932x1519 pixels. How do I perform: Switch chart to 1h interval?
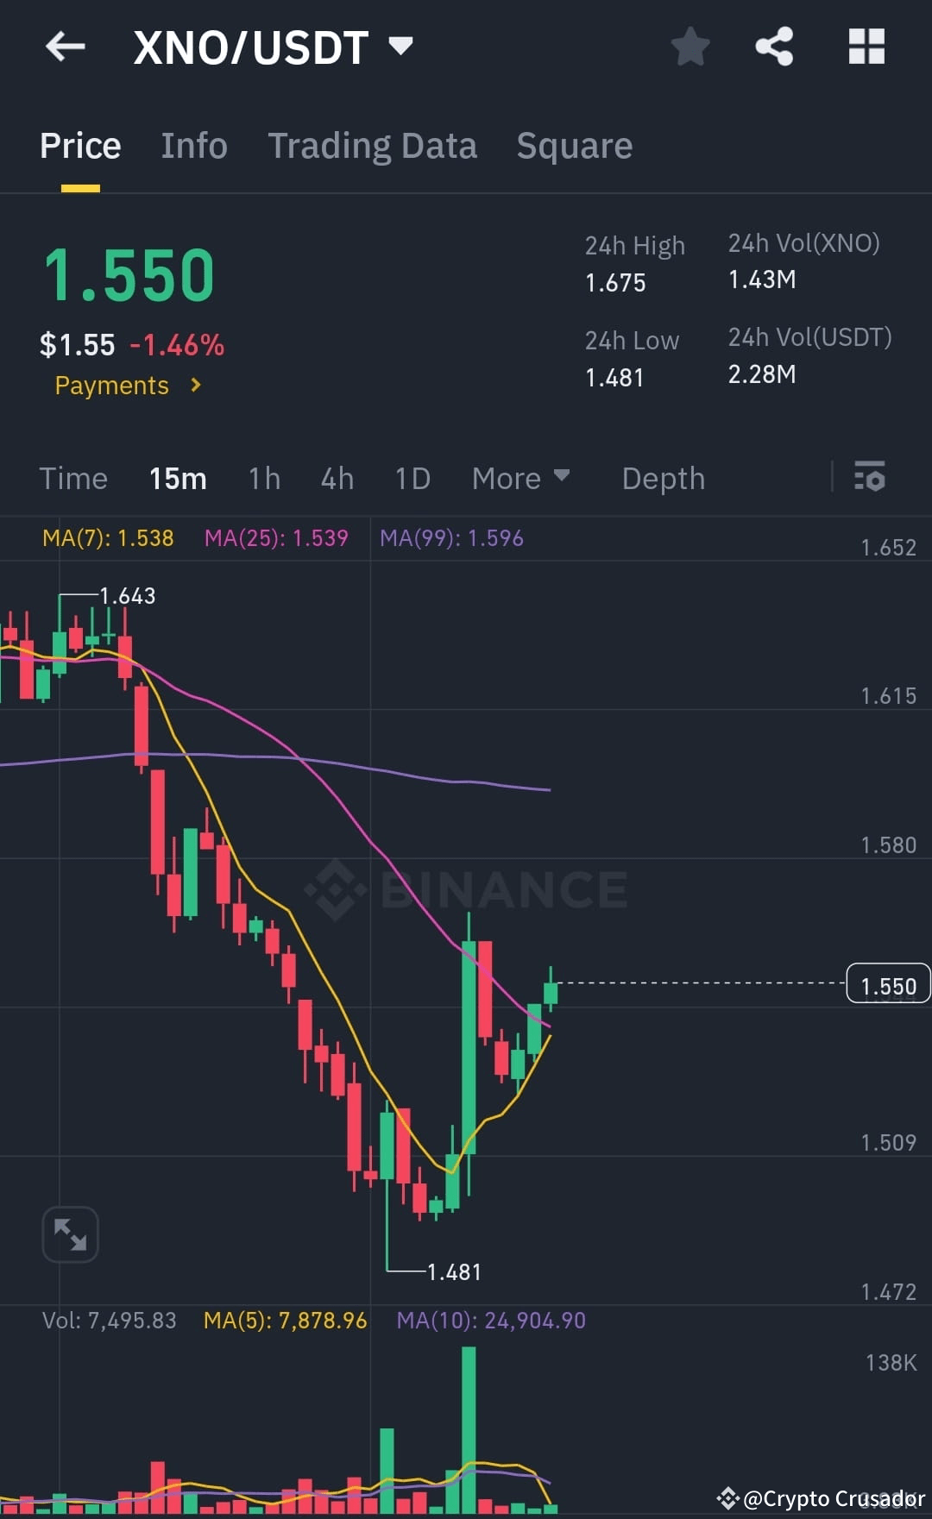coord(263,478)
